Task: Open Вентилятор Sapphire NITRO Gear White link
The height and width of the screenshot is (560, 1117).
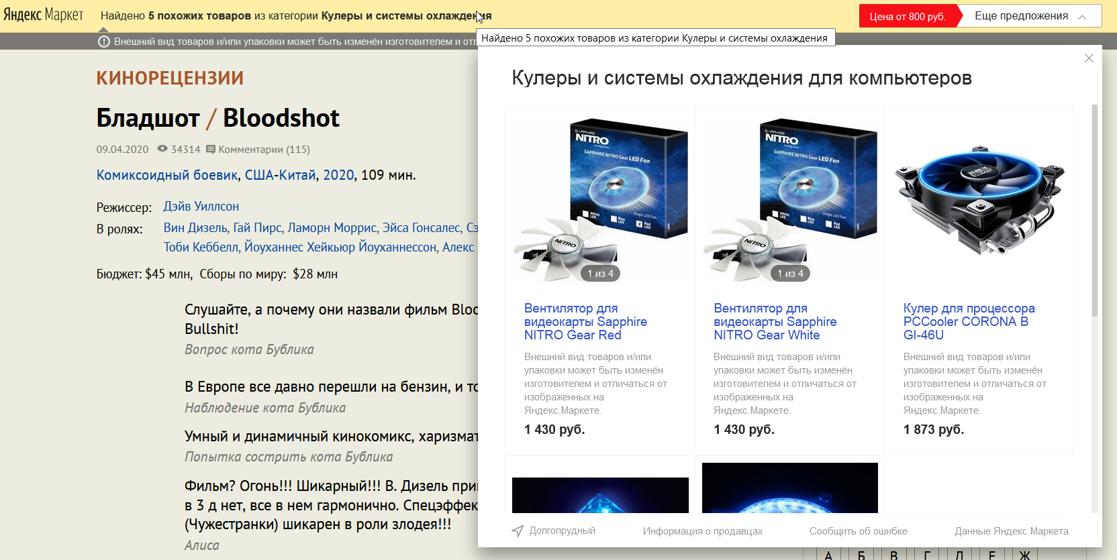Action: point(775,322)
